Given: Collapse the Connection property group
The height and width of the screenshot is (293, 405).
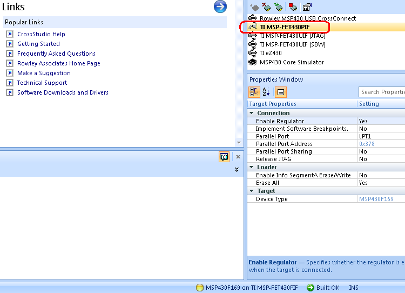Looking at the screenshot, I should 251,113.
